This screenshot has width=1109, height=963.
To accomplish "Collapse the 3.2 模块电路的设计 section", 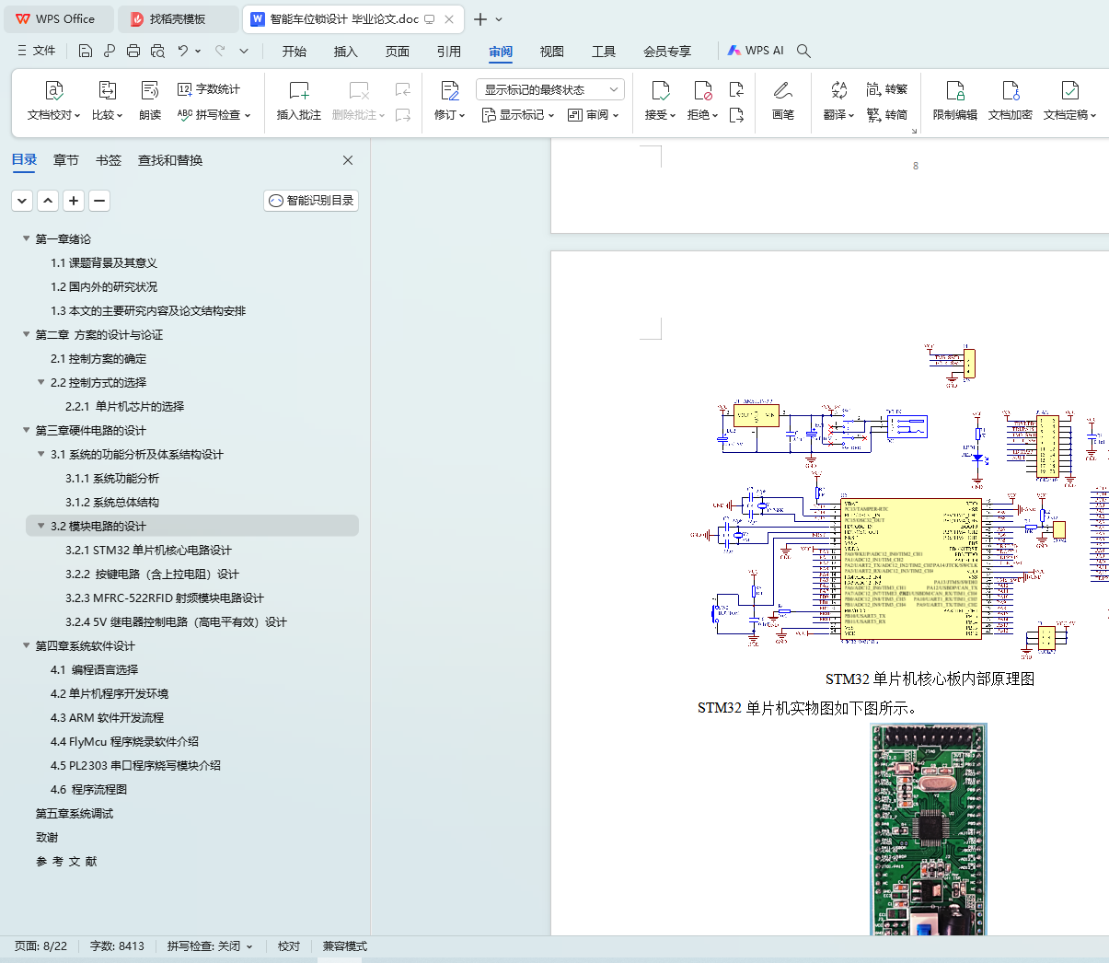I will 41,527.
